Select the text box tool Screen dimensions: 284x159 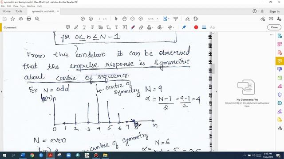click(x=125, y=27)
